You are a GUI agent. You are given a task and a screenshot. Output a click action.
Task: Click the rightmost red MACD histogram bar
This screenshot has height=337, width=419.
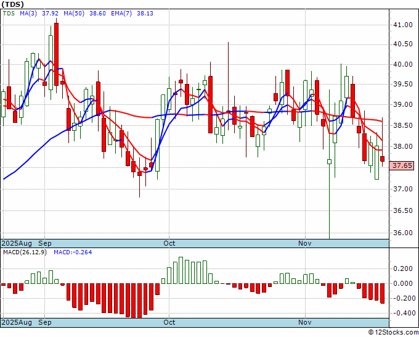tap(383, 293)
